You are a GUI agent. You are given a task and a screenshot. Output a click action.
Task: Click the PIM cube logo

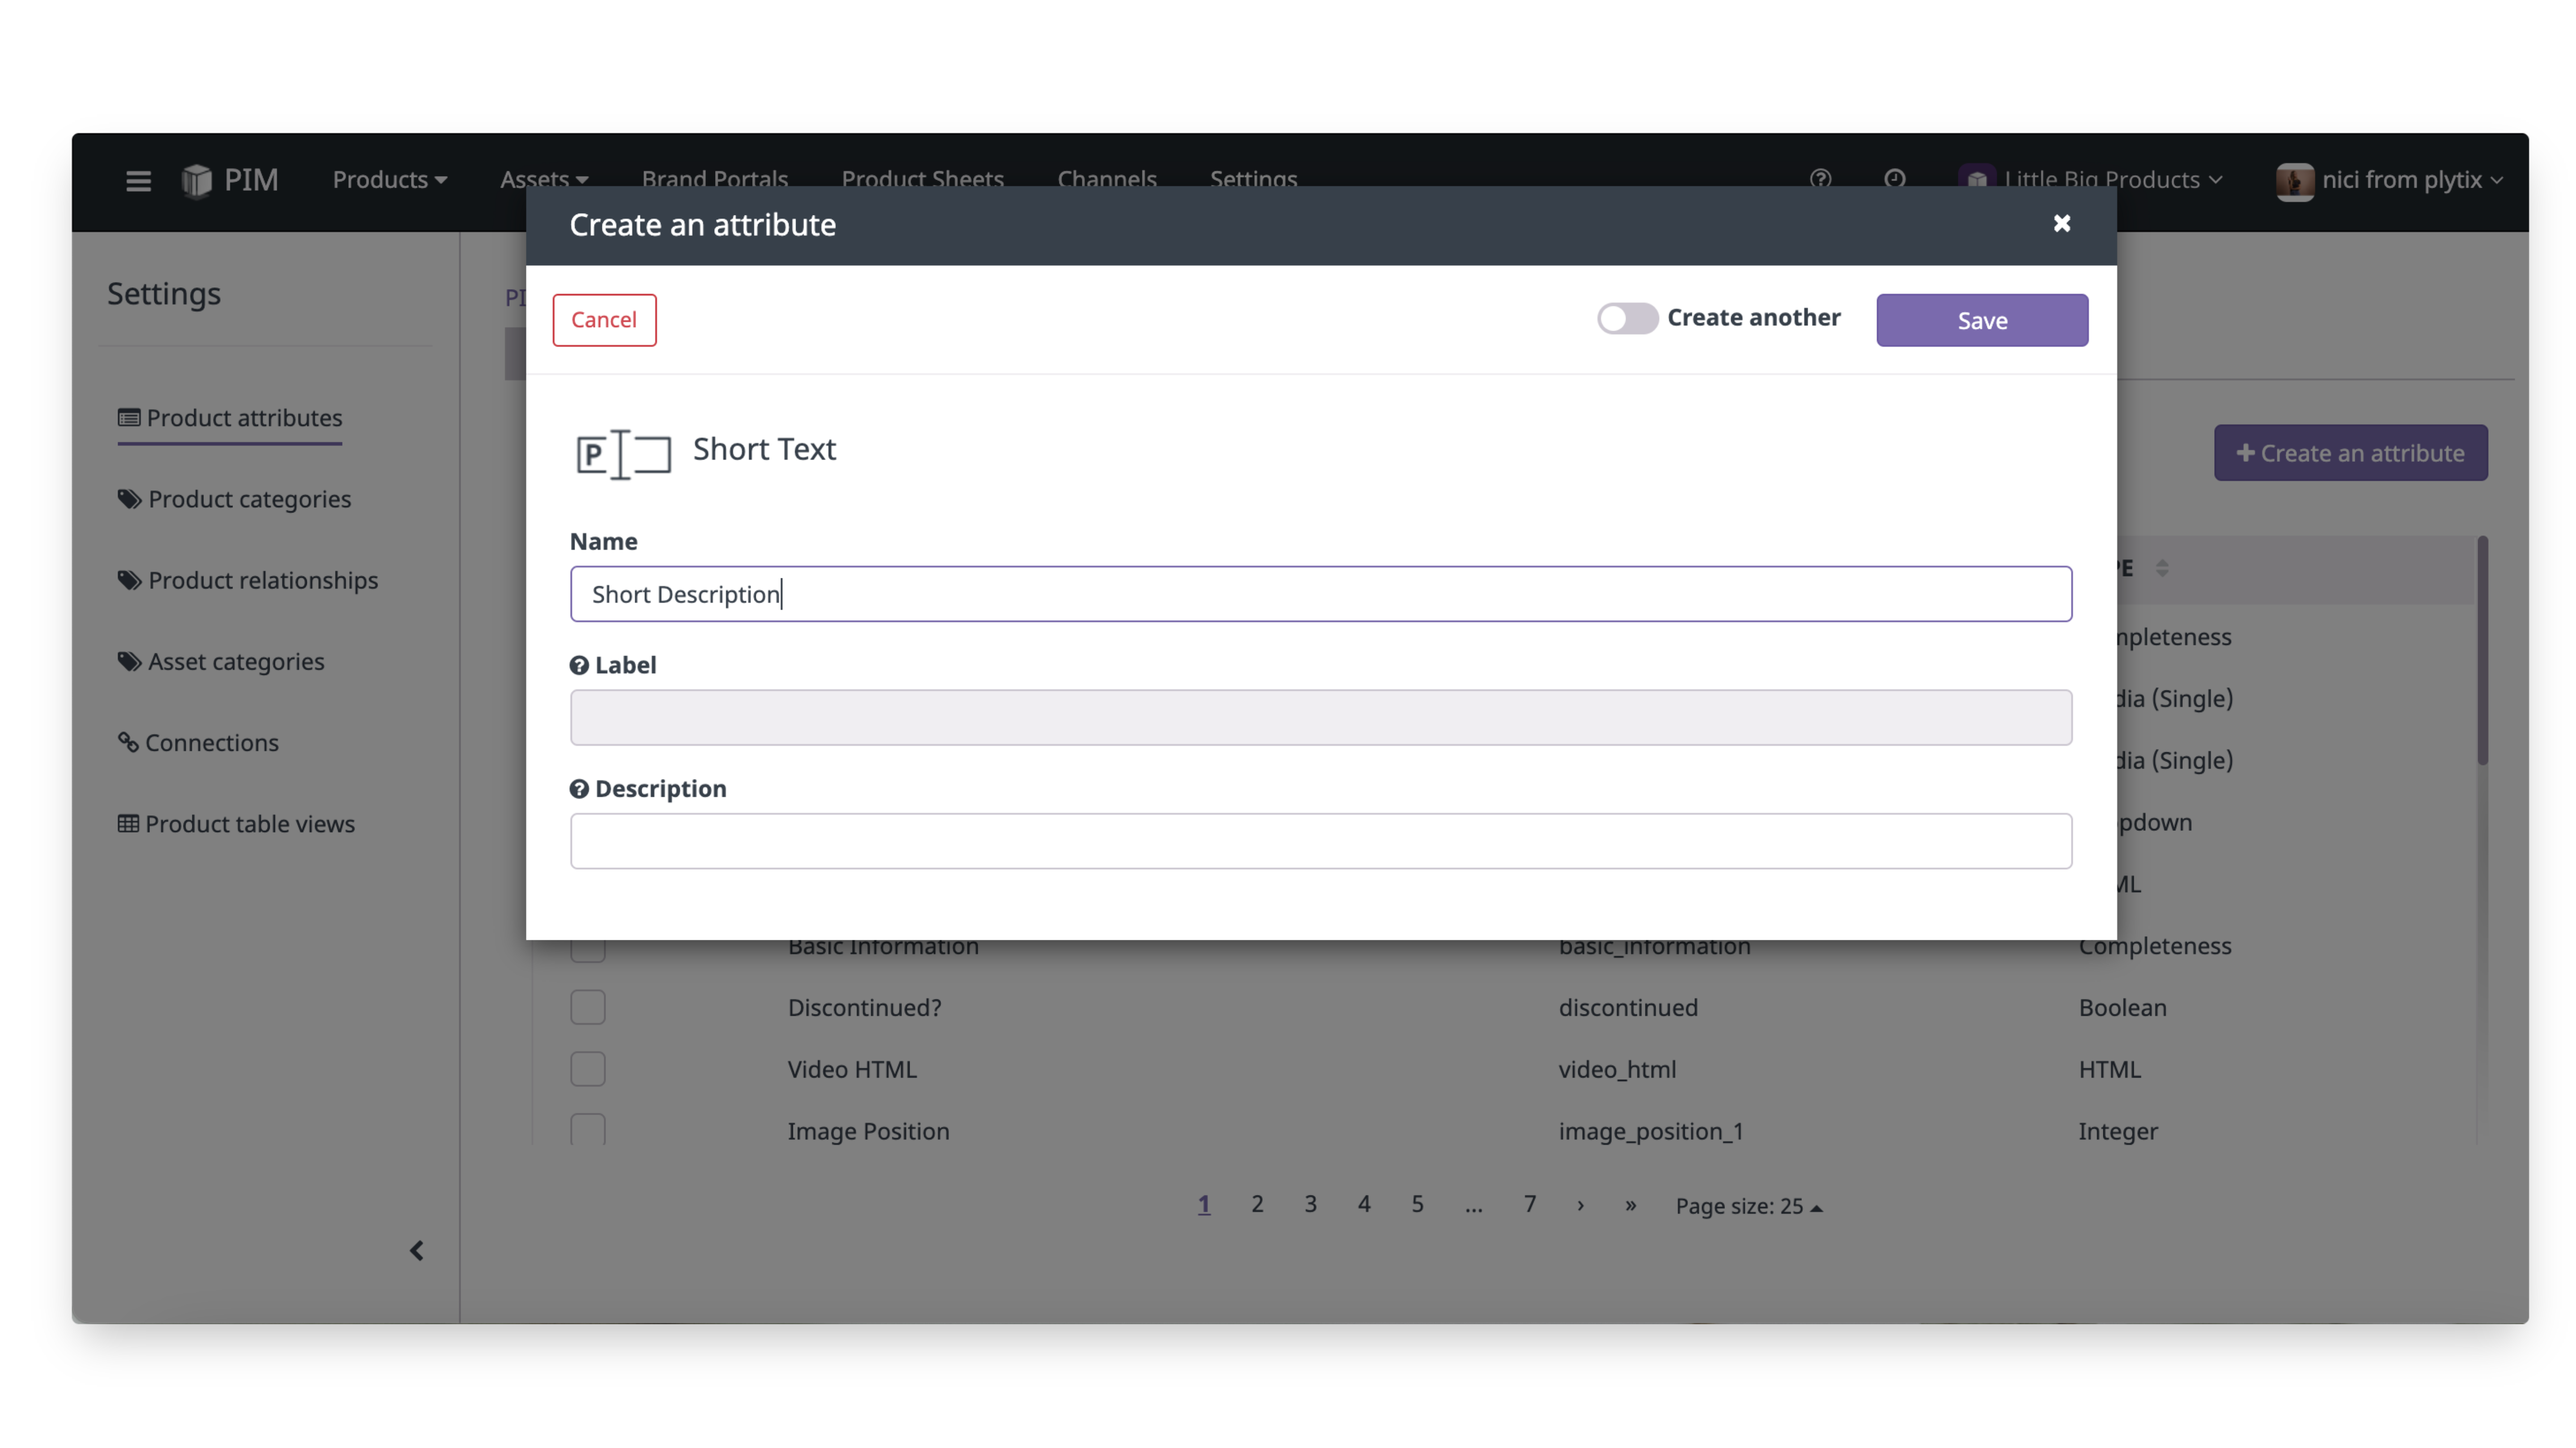click(197, 181)
